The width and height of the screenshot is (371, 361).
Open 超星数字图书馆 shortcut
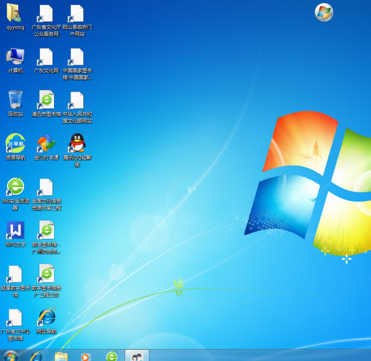coord(15,274)
